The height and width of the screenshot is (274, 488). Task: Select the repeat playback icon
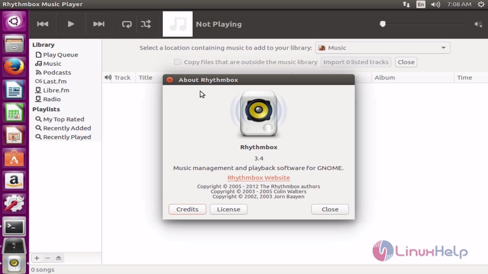point(126,24)
